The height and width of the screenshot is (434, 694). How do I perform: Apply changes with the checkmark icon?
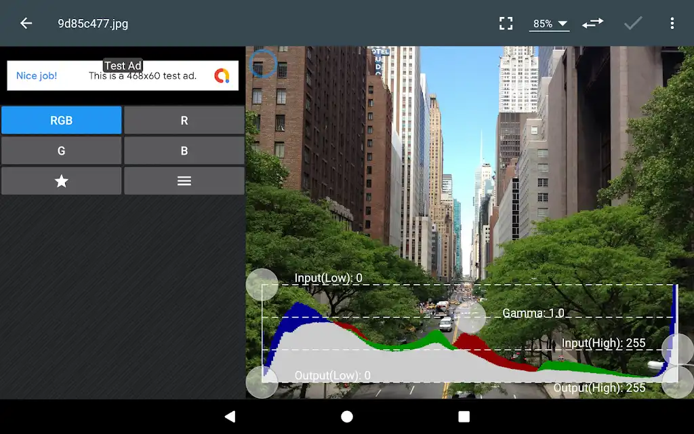point(634,24)
